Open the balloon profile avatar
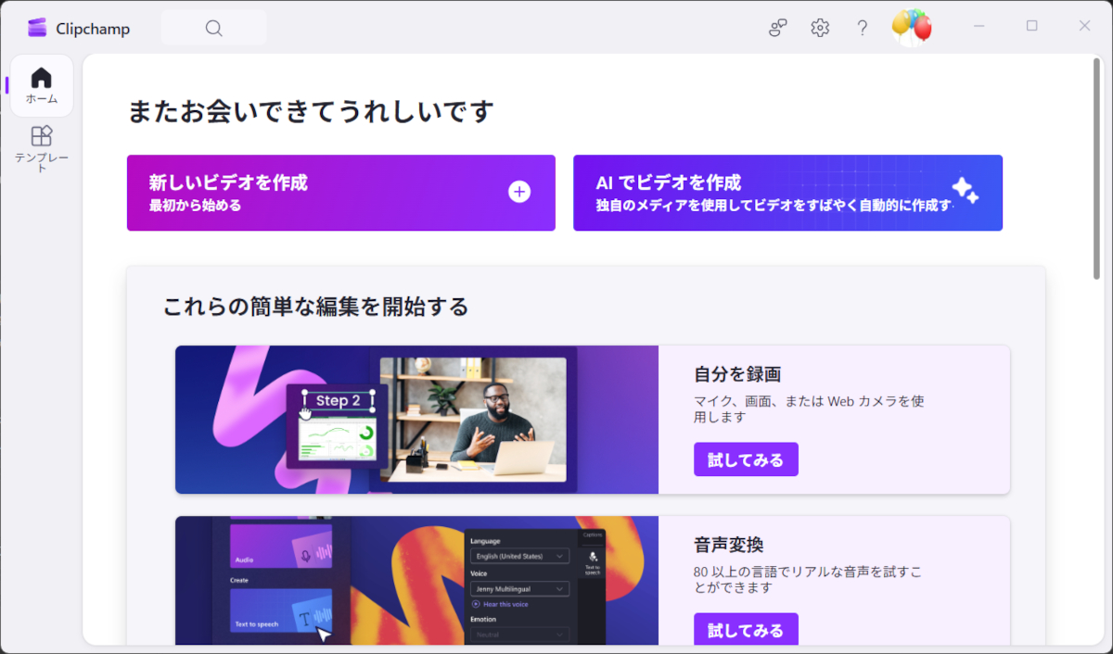Viewport: 1113px width, 654px height. click(912, 27)
